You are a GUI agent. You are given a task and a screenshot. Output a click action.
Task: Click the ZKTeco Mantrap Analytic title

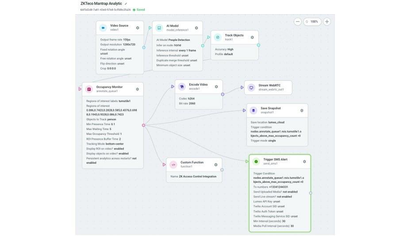pos(101,4)
